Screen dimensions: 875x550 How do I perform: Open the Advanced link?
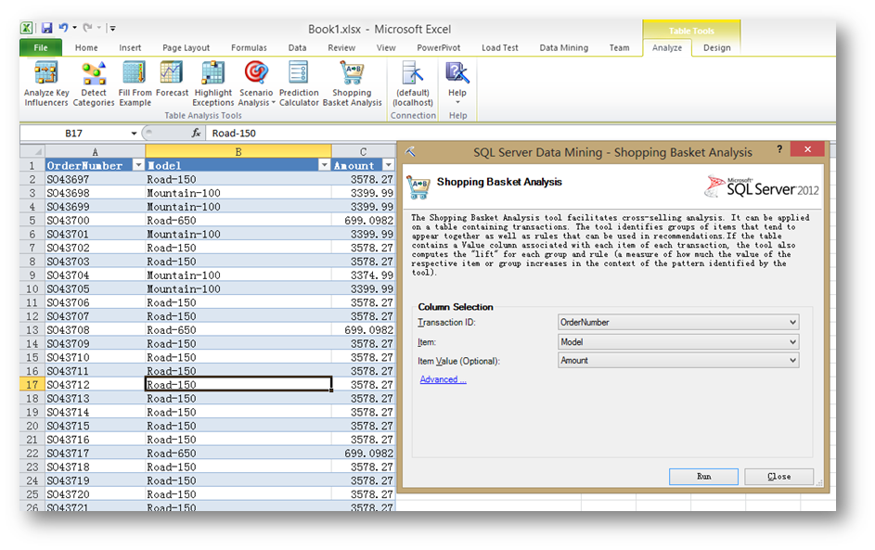(x=444, y=379)
